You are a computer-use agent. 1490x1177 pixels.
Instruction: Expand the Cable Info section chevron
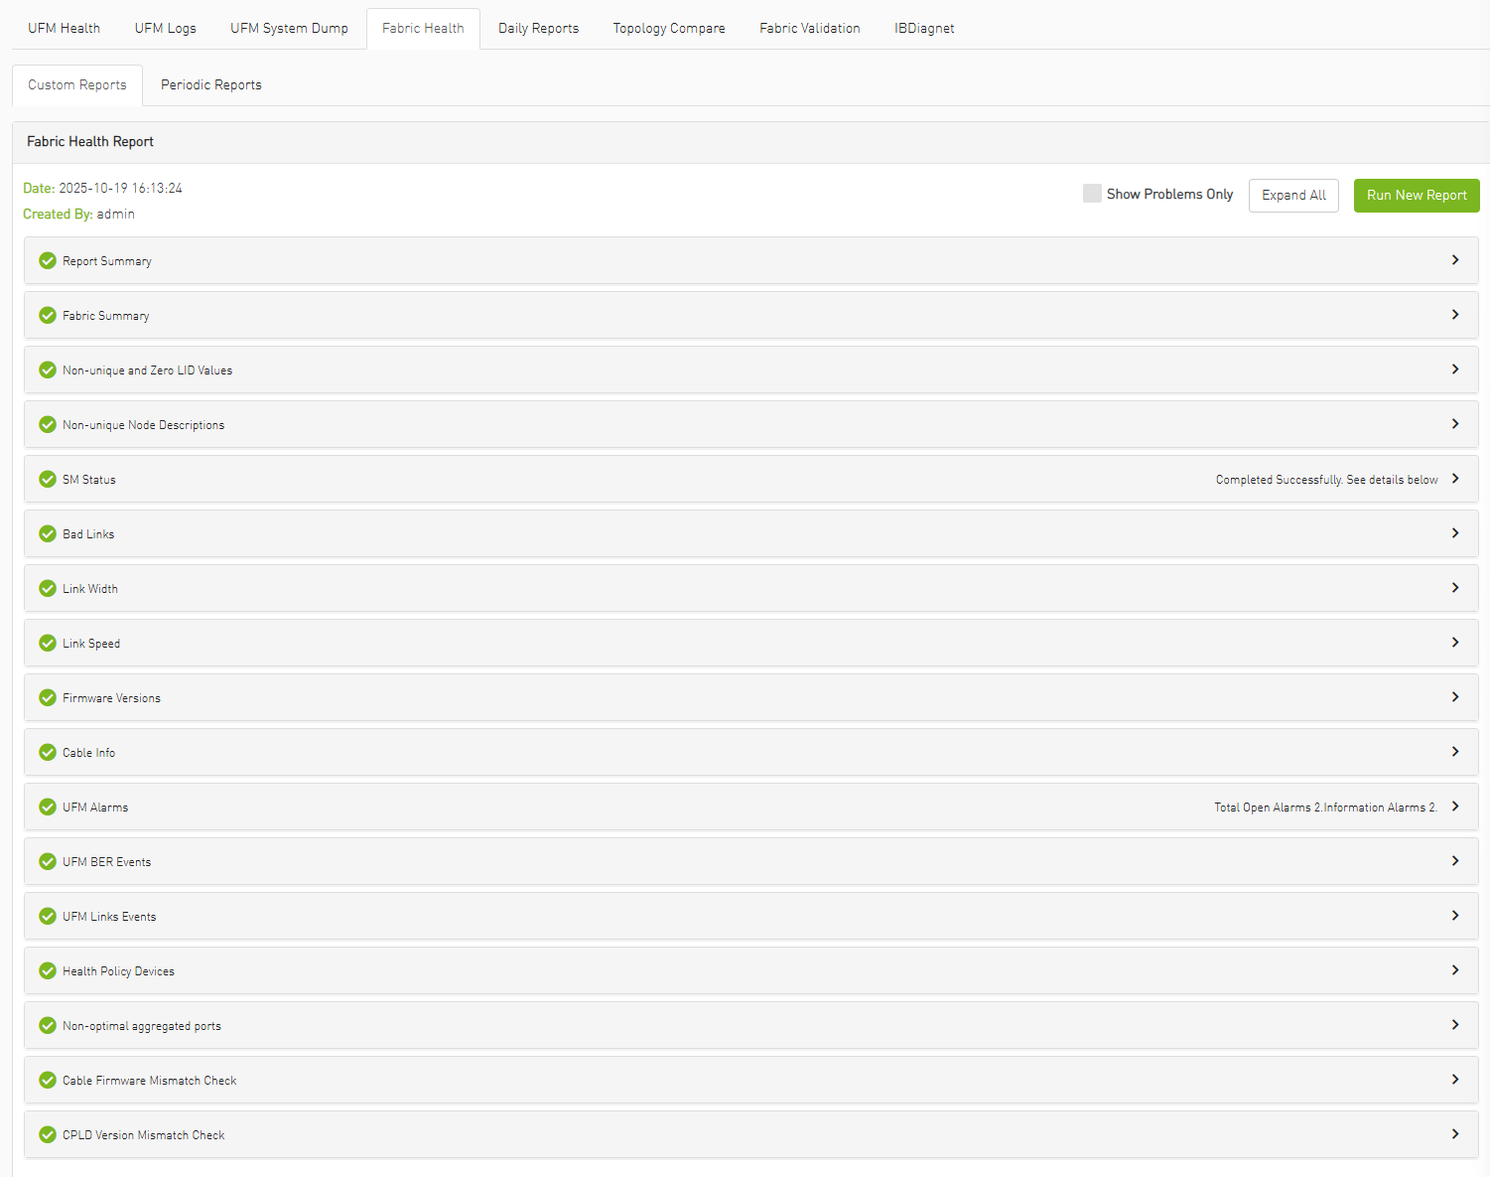[x=1455, y=752]
